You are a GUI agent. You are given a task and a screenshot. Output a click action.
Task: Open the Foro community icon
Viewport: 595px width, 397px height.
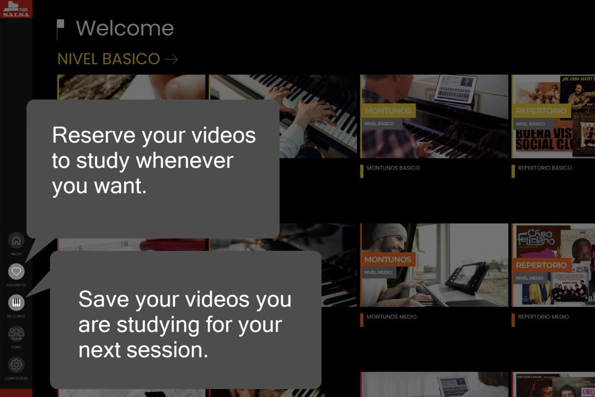pos(16,334)
